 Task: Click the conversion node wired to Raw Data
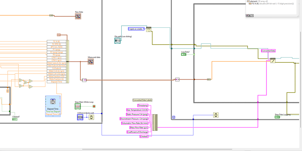tap(51, 15)
